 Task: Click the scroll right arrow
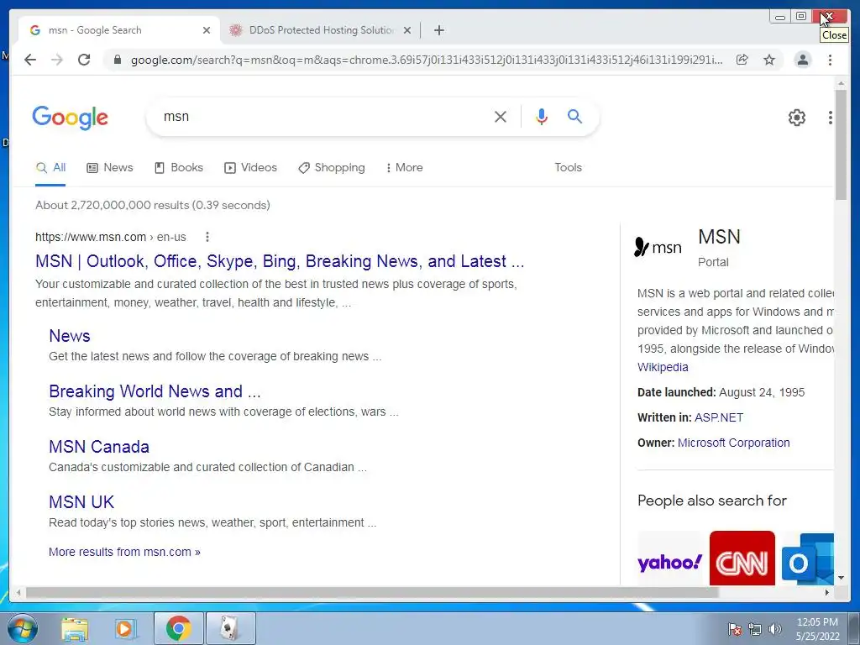point(827,593)
